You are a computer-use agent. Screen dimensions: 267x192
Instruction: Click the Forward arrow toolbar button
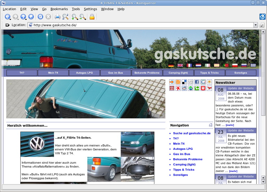(x=15, y=17)
